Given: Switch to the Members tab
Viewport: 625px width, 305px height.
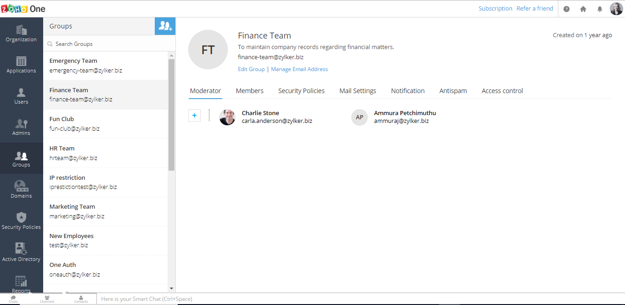Looking at the screenshot, I should coord(249,91).
